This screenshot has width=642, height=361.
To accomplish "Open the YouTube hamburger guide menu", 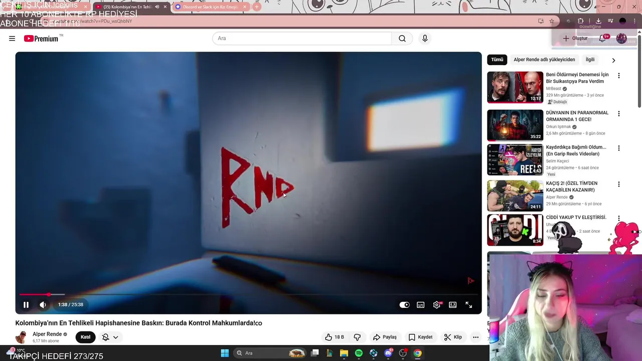I will point(12,39).
